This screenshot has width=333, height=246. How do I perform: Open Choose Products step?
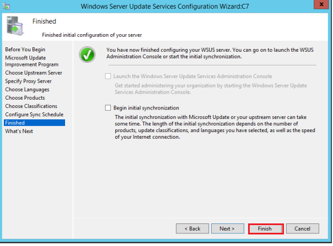[25, 98]
